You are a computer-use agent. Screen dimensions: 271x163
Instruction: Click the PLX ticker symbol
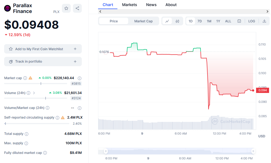[56, 12]
